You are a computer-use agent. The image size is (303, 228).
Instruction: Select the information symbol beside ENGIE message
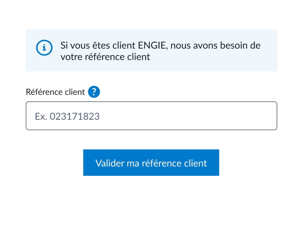[x=44, y=47]
